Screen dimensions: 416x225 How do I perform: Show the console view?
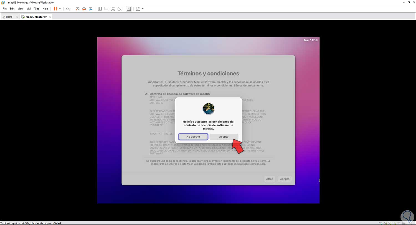click(129, 9)
